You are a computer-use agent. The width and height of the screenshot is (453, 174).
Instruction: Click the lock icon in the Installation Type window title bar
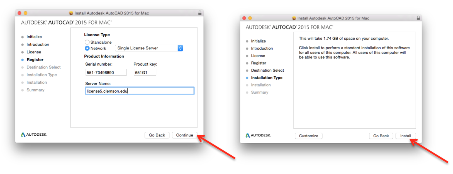pos(418,18)
